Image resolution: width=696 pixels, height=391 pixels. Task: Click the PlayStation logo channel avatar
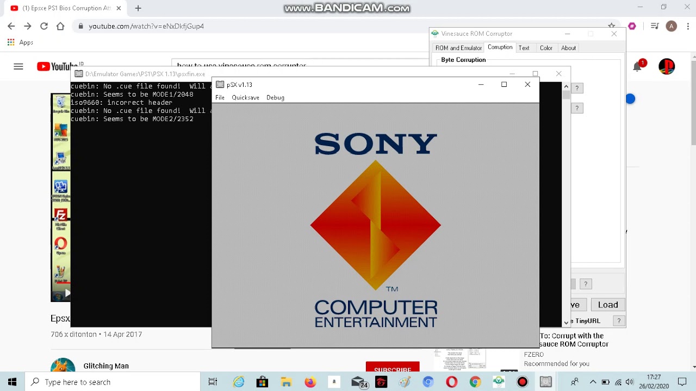pyautogui.click(x=667, y=66)
